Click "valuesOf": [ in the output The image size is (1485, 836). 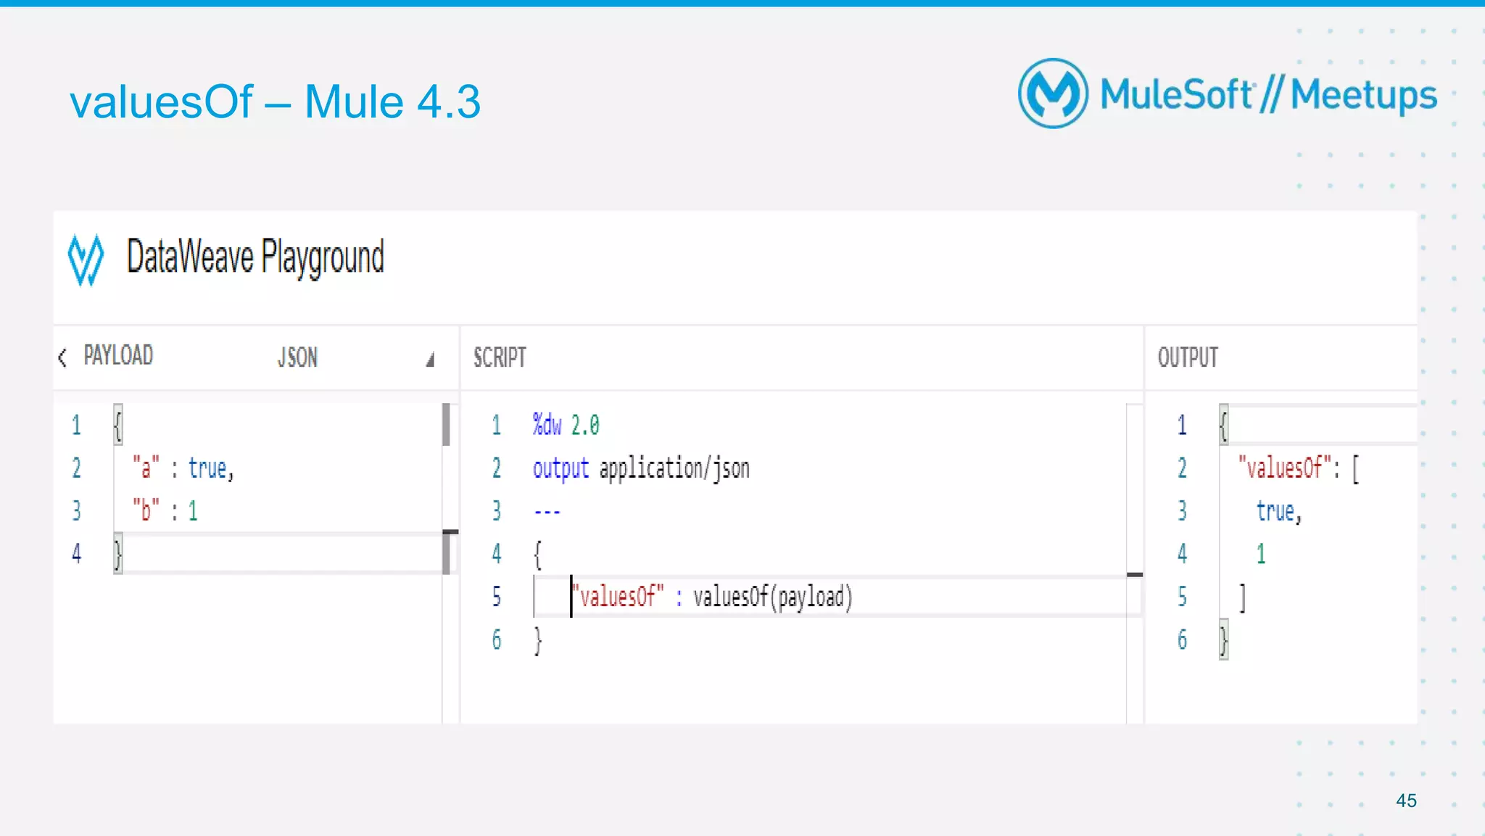(1299, 468)
